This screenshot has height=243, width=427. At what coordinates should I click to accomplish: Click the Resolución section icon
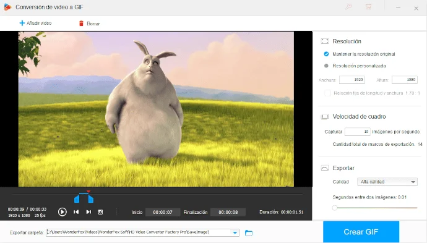[x=325, y=41]
